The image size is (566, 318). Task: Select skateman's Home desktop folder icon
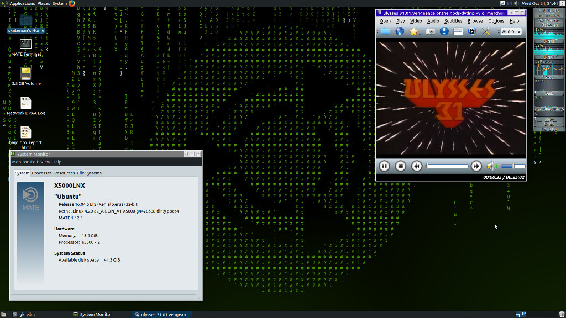25,24
